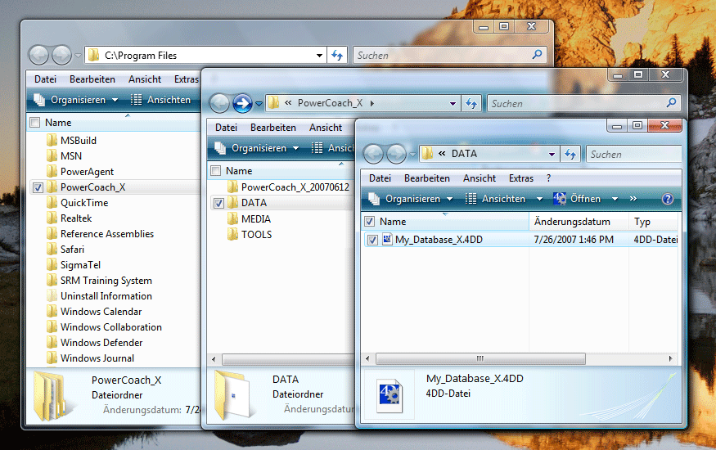
Task: Click the search magnifier in PowerCoach_X window
Action: (672, 103)
